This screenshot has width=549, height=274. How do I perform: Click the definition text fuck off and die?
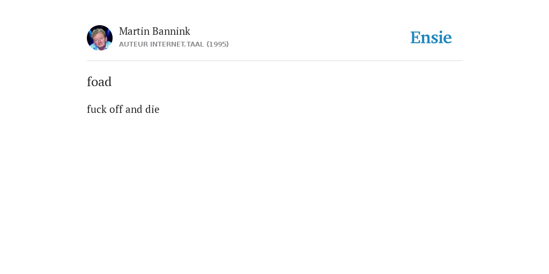[x=123, y=109]
